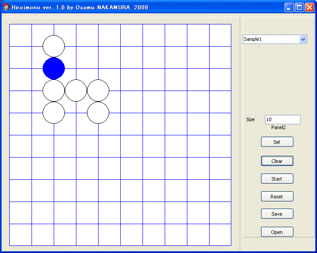Image resolution: width=317 pixels, height=253 pixels.
Task: Click the Hiroimono app icon in title bar
Action: coord(6,7)
